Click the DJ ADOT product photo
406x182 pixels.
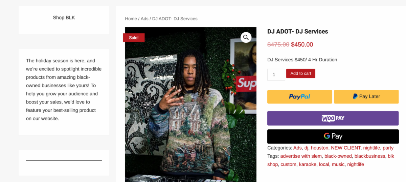[x=190, y=104]
